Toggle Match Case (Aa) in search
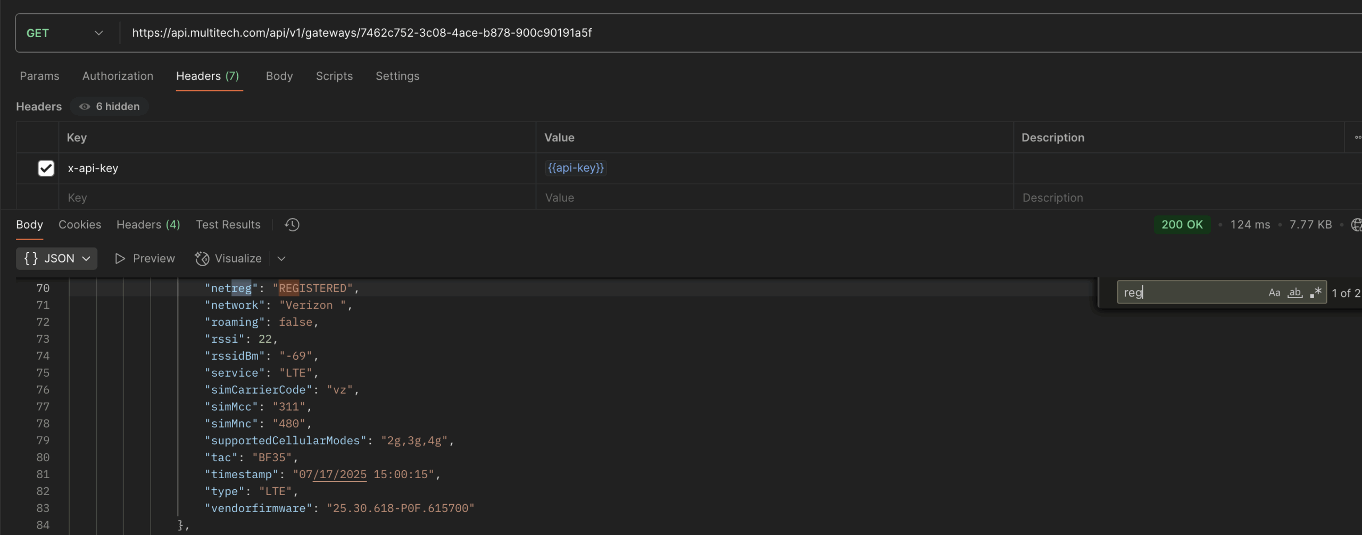1362x535 pixels. 1274,293
